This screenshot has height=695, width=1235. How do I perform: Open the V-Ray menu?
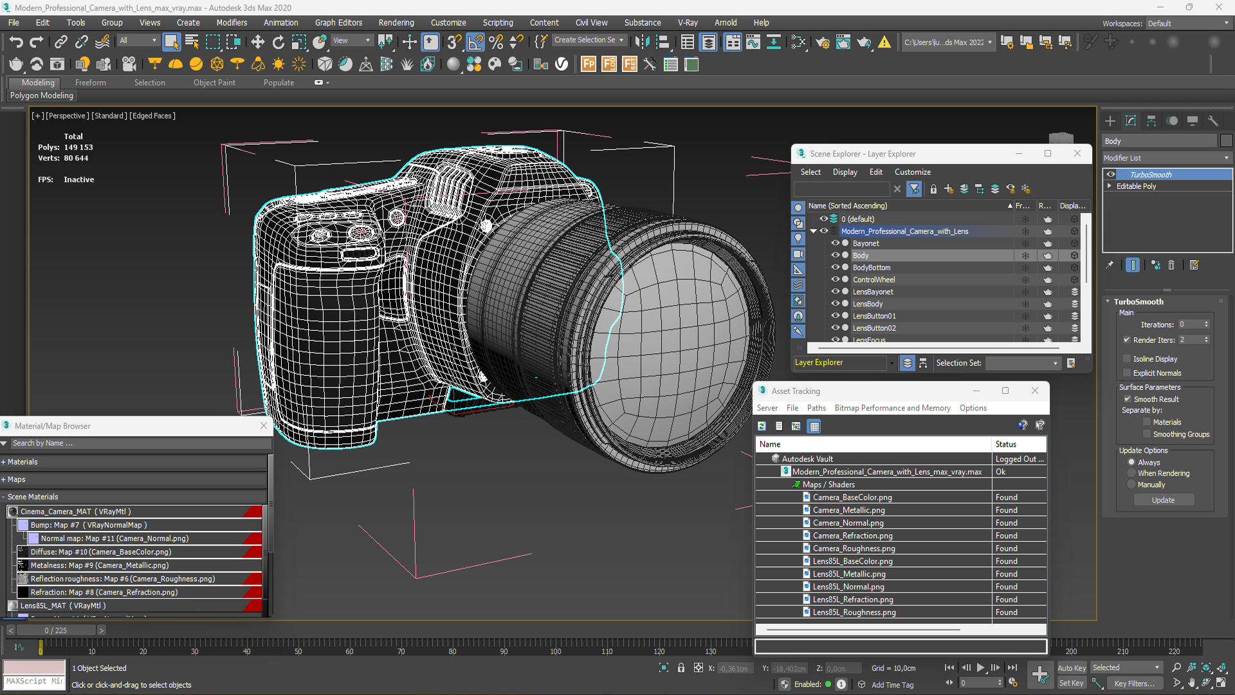tap(688, 23)
